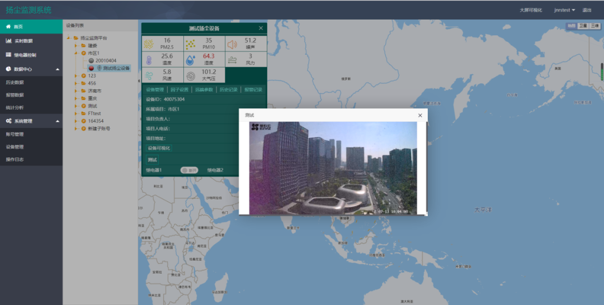Click the green level bar at map edge
Image resolution: width=604 pixels, height=305 pixels.
pos(602,72)
